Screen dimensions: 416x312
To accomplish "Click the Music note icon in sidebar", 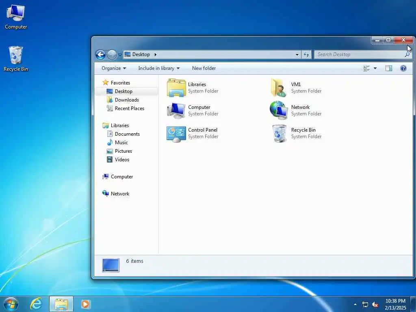I will pyautogui.click(x=110, y=143).
